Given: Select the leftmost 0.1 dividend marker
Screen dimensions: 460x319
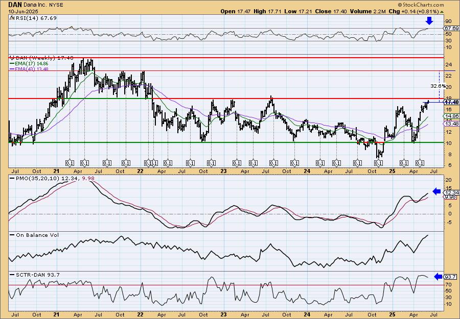Looking at the screenshot, I should [x=70, y=163].
